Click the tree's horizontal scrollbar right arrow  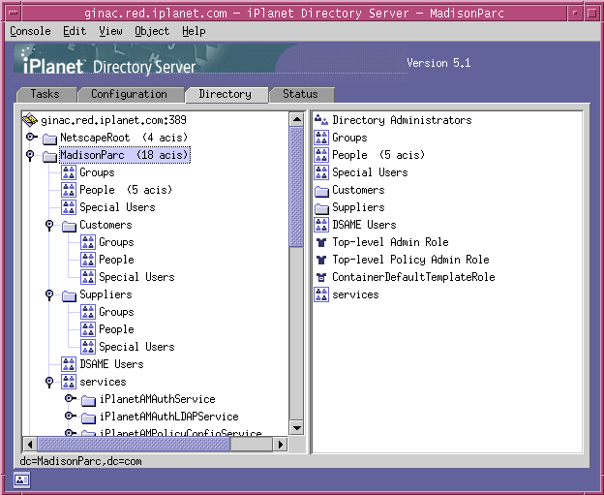[x=281, y=445]
